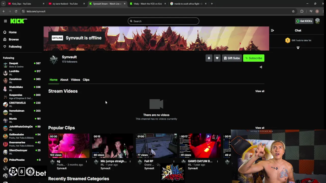Expand the gift leaderboard chevron
Image resolution: width=326 pixels, height=183 pixels.
pos(298,48)
